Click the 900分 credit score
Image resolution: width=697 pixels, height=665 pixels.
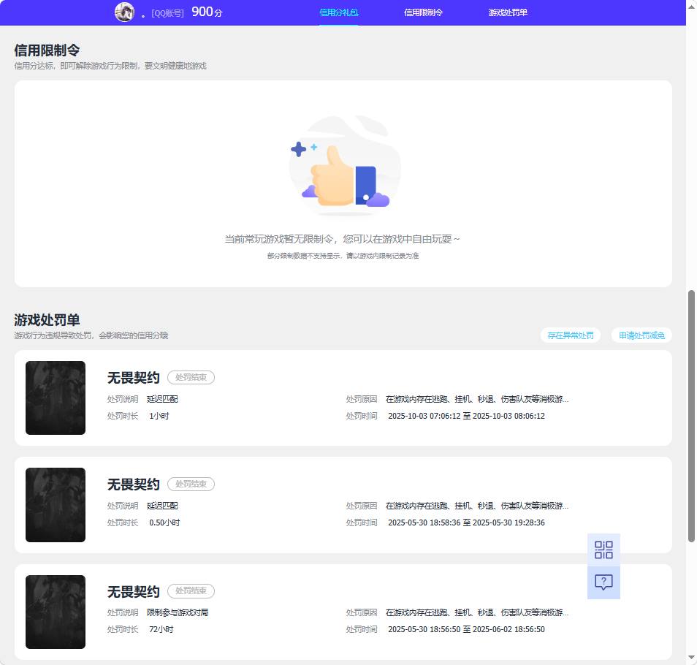(x=207, y=12)
